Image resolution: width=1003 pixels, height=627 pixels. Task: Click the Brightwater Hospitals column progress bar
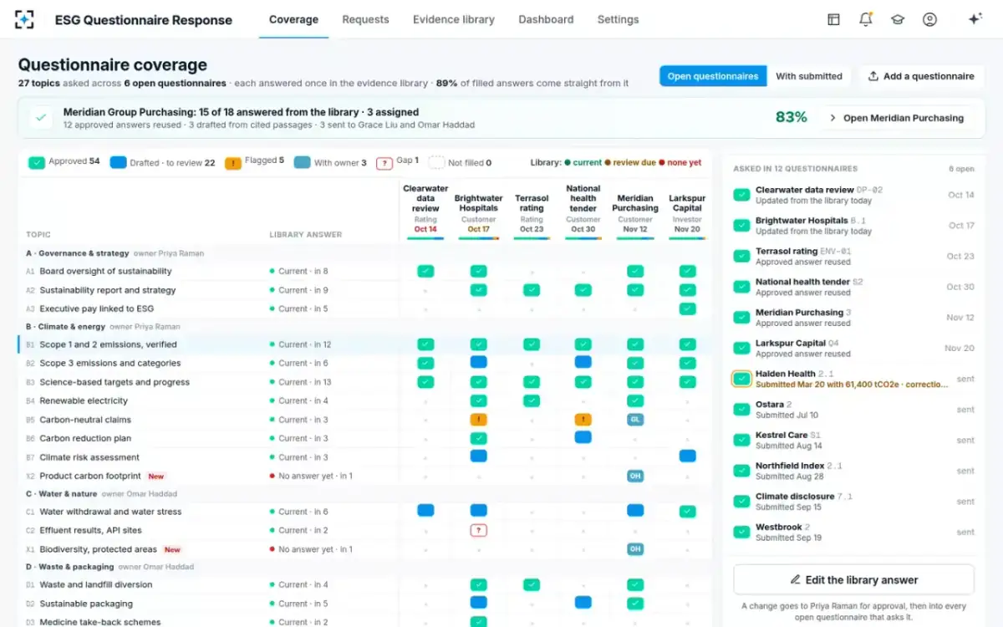[x=478, y=238]
